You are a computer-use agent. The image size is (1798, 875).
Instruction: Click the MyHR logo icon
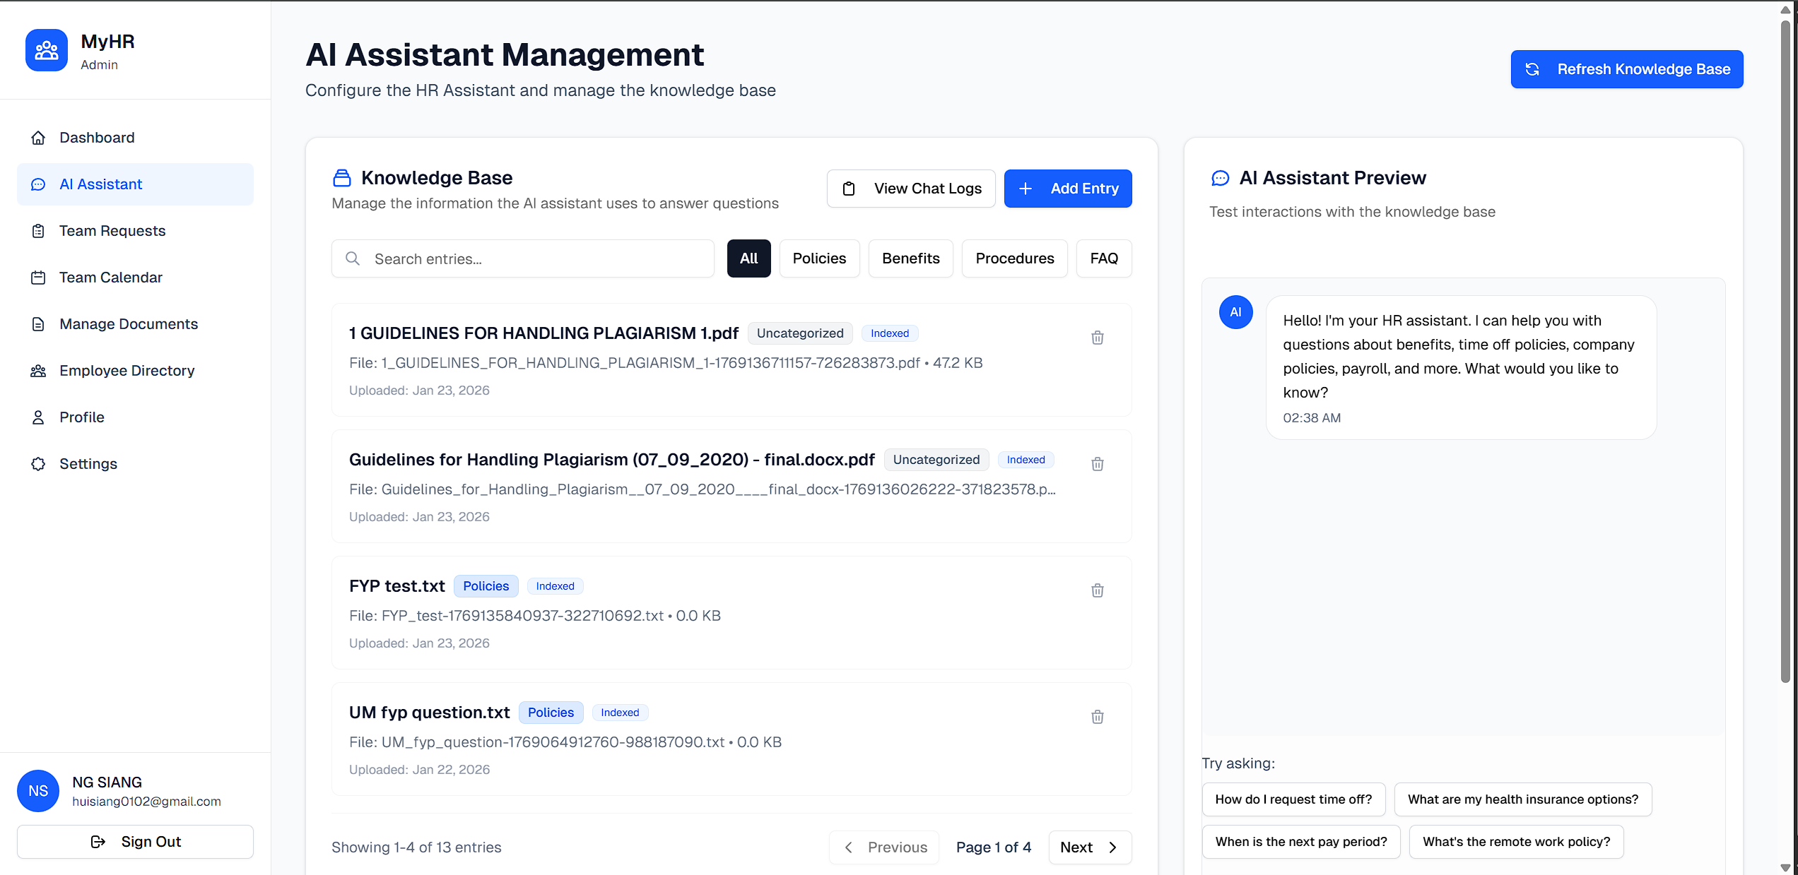[x=47, y=50]
